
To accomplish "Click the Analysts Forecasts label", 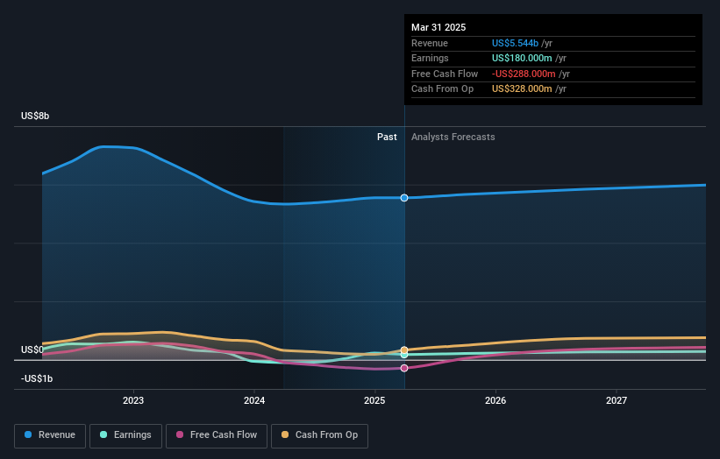I will pos(453,137).
